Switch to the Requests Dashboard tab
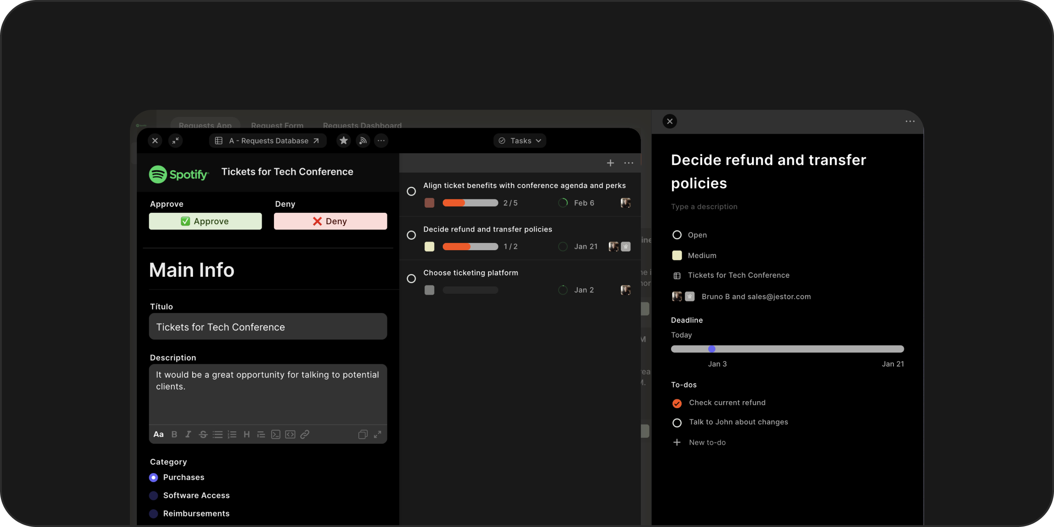The height and width of the screenshot is (527, 1054). [x=362, y=125]
